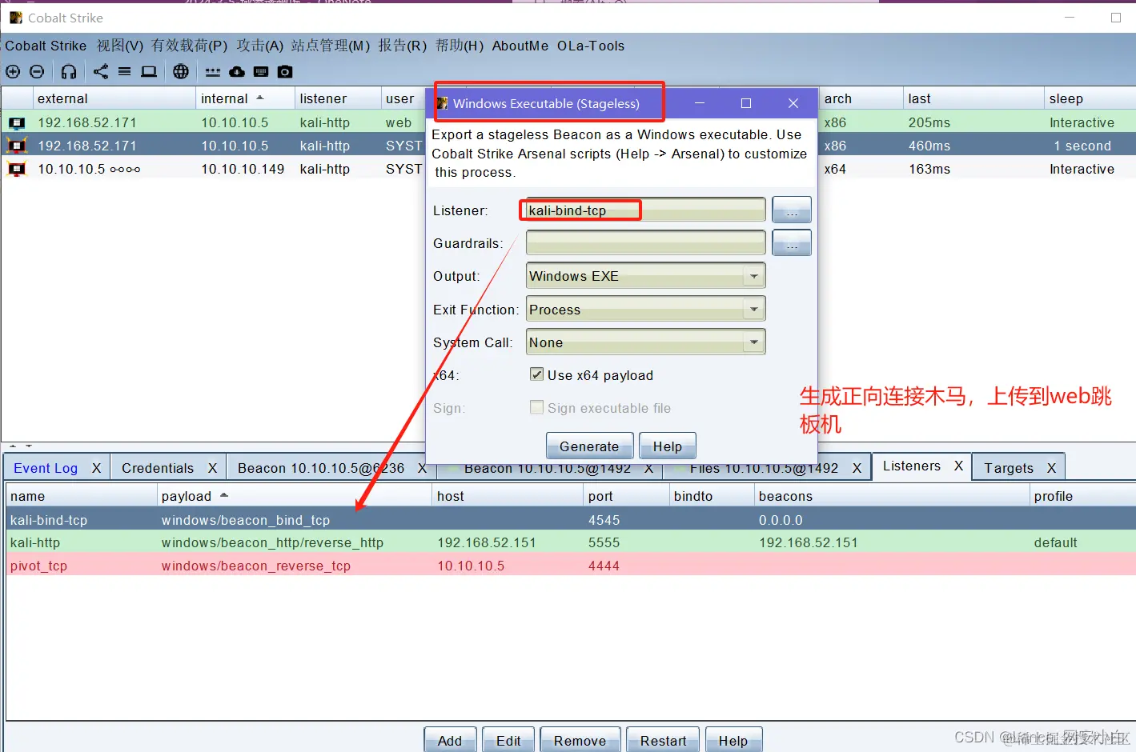This screenshot has height=752, width=1136.
Task: Switch to the session table view icon
Action: point(125,72)
